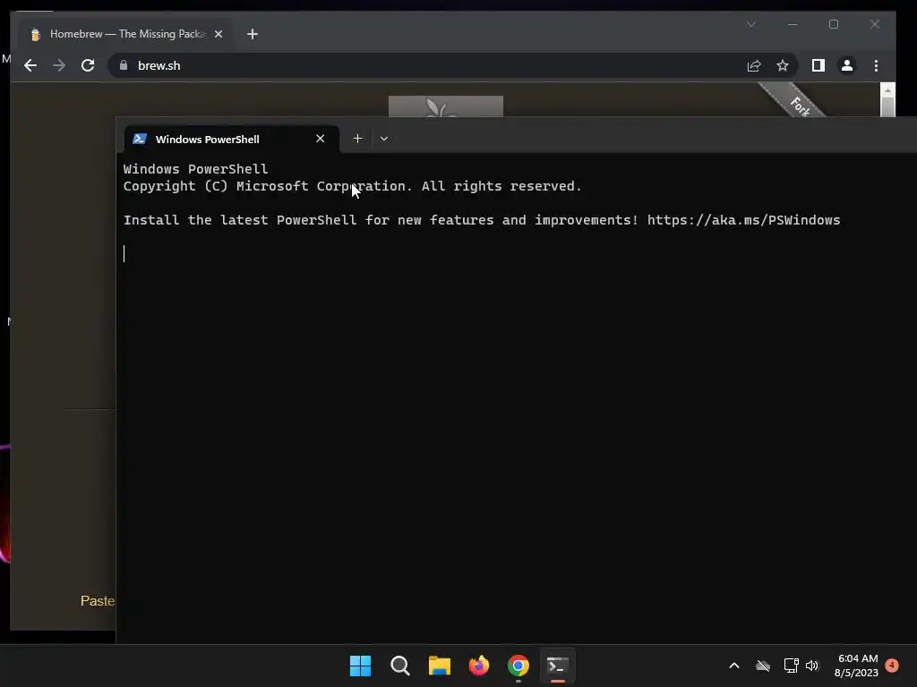This screenshot has width=917, height=687.
Task: View site info via the lock icon
Action: (124, 65)
